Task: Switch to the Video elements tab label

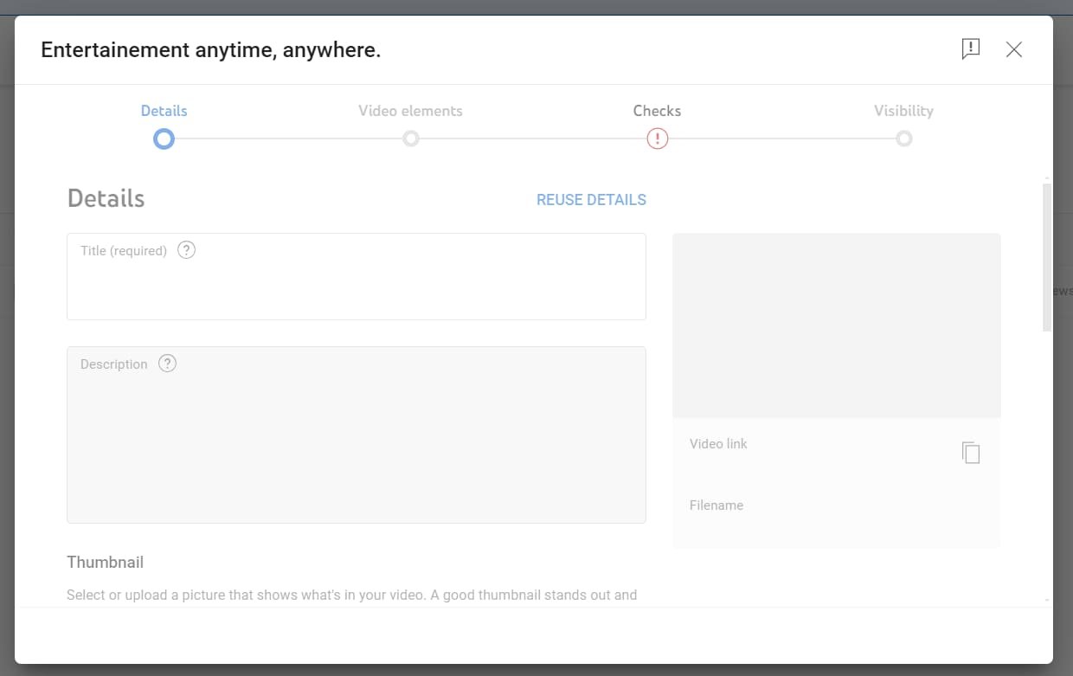Action: (410, 111)
